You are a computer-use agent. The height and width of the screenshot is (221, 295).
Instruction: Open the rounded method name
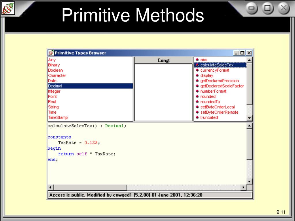point(208,97)
